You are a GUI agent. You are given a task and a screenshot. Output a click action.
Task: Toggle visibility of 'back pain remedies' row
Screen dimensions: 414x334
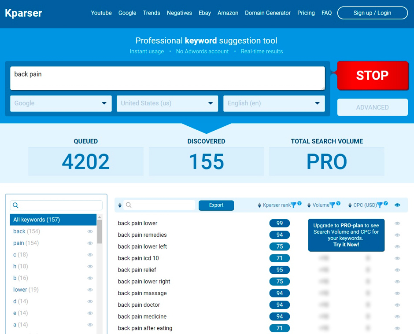coord(397,235)
